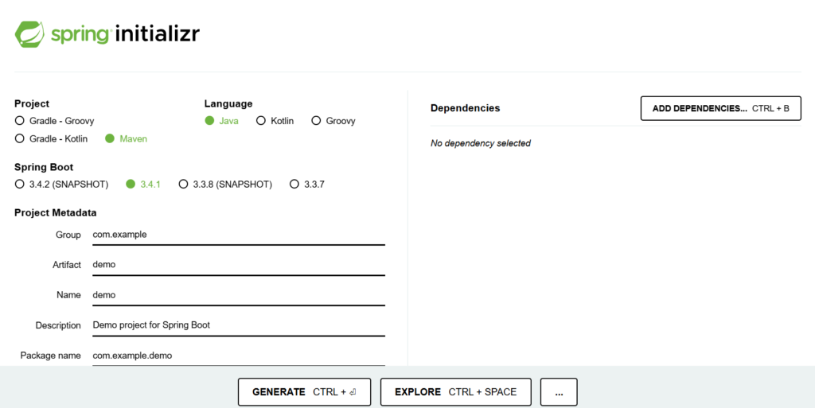Pick Spring Boot version 3.3.7
Viewport: 815px width, 408px height.
[307, 185]
